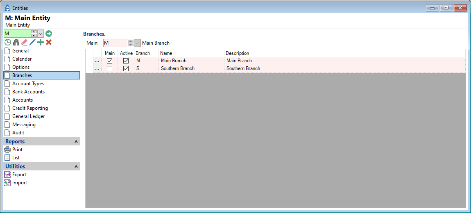Click the ellipsis button on Southern Branch row

[x=97, y=69]
